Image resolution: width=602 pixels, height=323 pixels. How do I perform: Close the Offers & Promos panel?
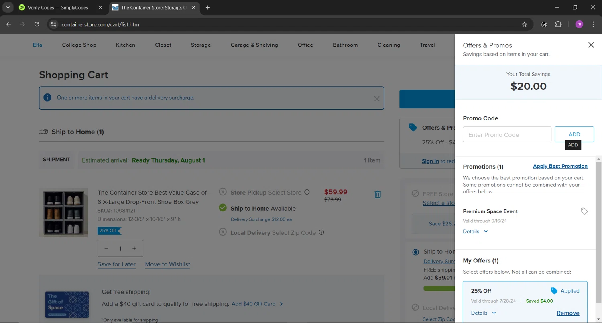click(x=591, y=45)
